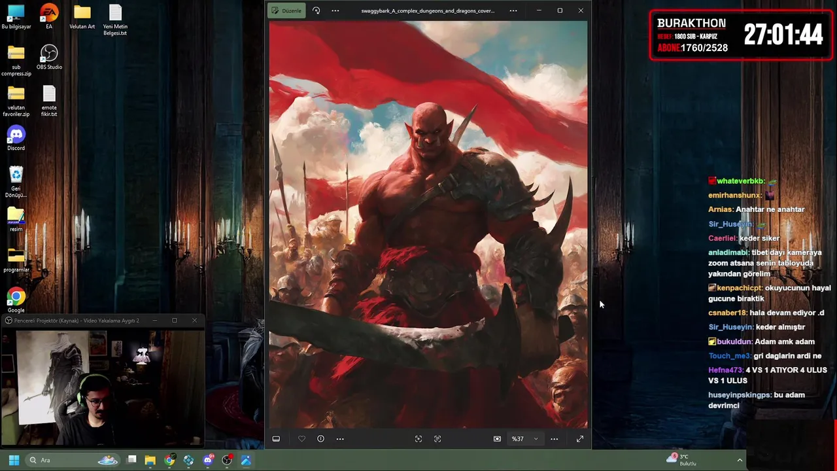This screenshot has height=471, width=837.
Task: Click the Ara search box on taskbar
Action: click(x=73, y=461)
